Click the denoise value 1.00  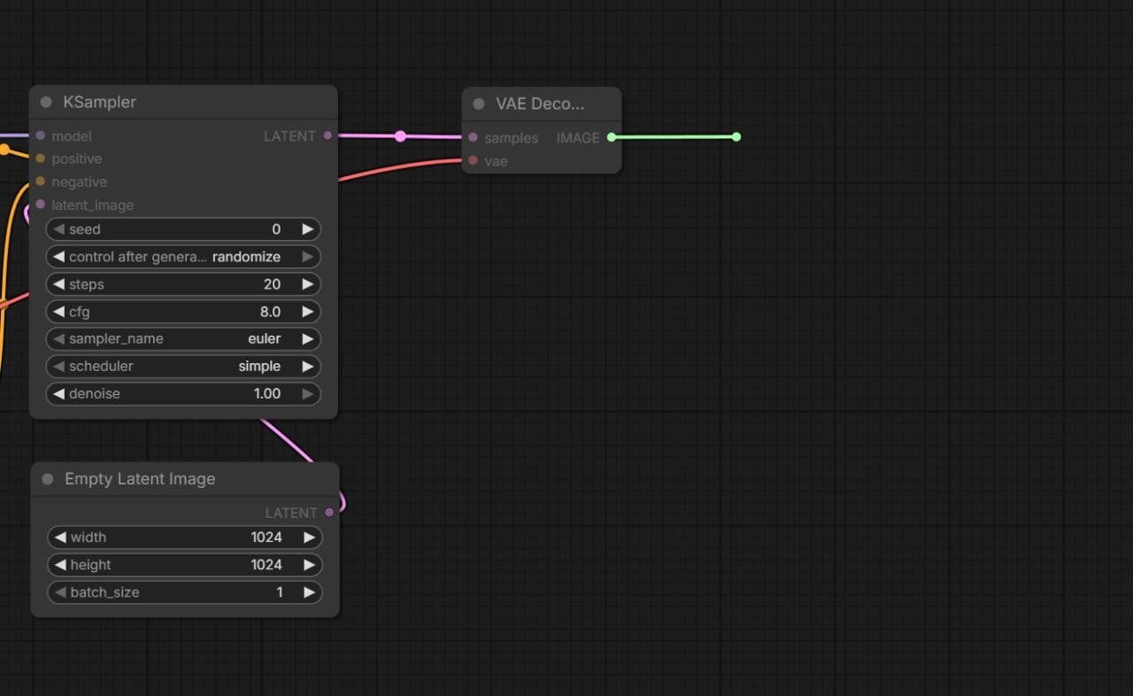tap(266, 394)
